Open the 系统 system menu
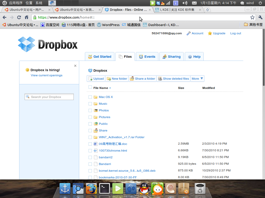This screenshot has height=198, width=265. click(x=39, y=3)
